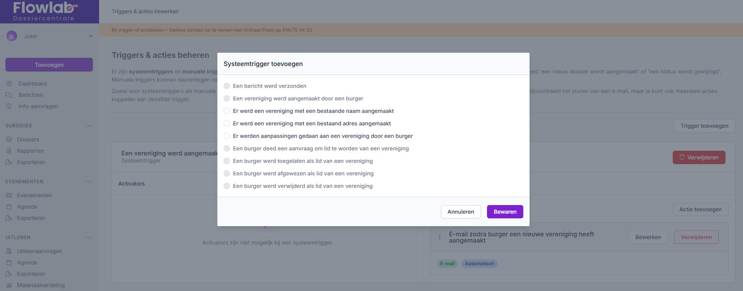Expand the John user account dropdown
The image size is (743, 291).
(x=91, y=36)
